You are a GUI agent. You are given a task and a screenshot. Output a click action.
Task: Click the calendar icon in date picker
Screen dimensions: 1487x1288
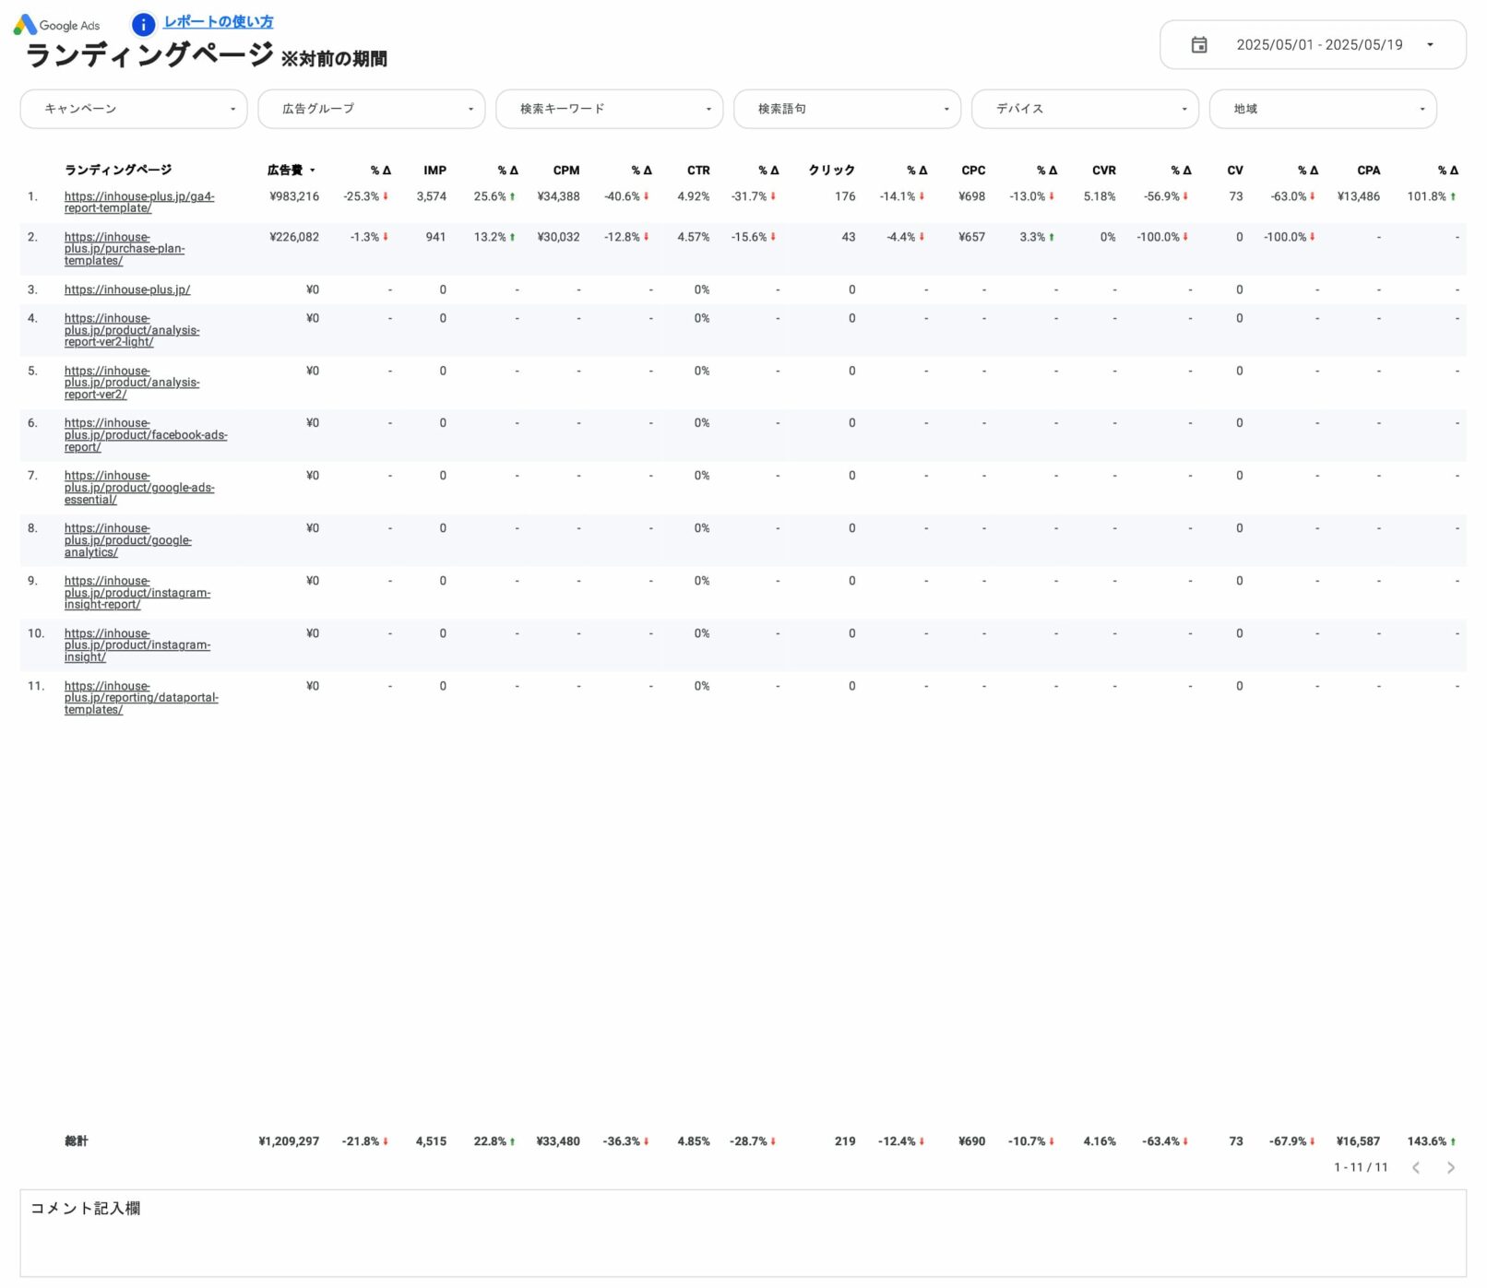[x=1198, y=45]
